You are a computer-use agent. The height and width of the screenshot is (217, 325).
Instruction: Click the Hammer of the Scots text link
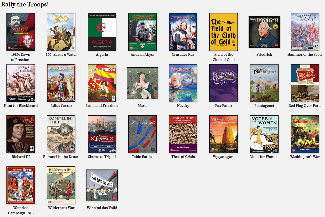(305, 54)
